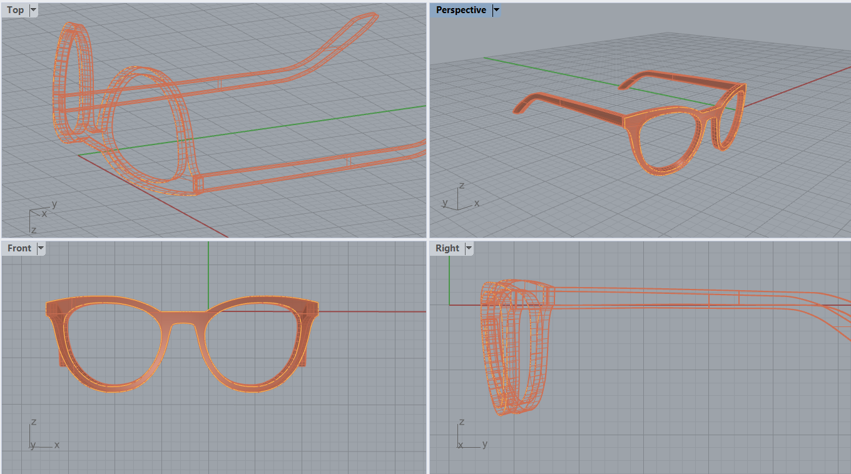
Task: Activate the Right viewport title label
Action: pos(447,248)
